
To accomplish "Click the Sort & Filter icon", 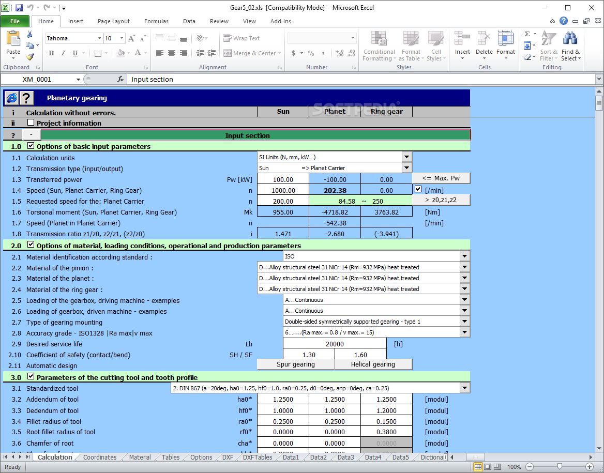I will point(548,39).
